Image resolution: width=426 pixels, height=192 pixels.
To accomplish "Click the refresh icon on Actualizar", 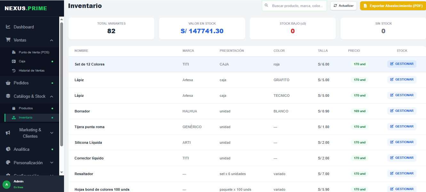I will [x=335, y=6].
